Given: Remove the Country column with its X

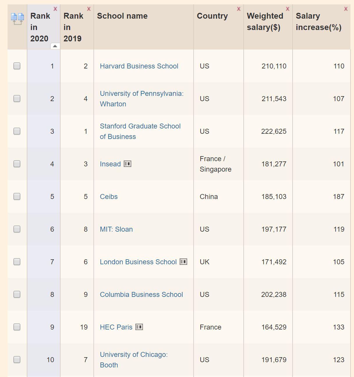Looking at the screenshot, I should click(239, 9).
